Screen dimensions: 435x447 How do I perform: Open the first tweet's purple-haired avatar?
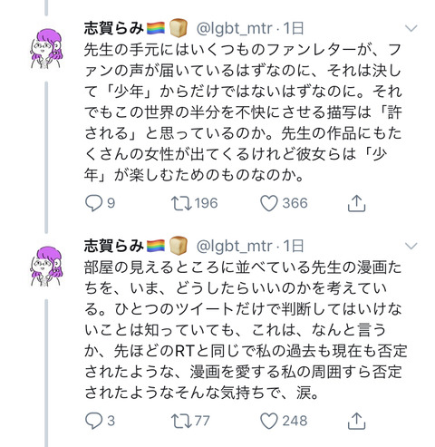pyautogui.click(x=46, y=49)
